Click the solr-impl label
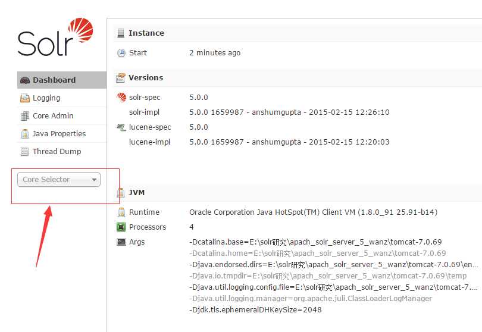482x332 pixels. click(144, 112)
